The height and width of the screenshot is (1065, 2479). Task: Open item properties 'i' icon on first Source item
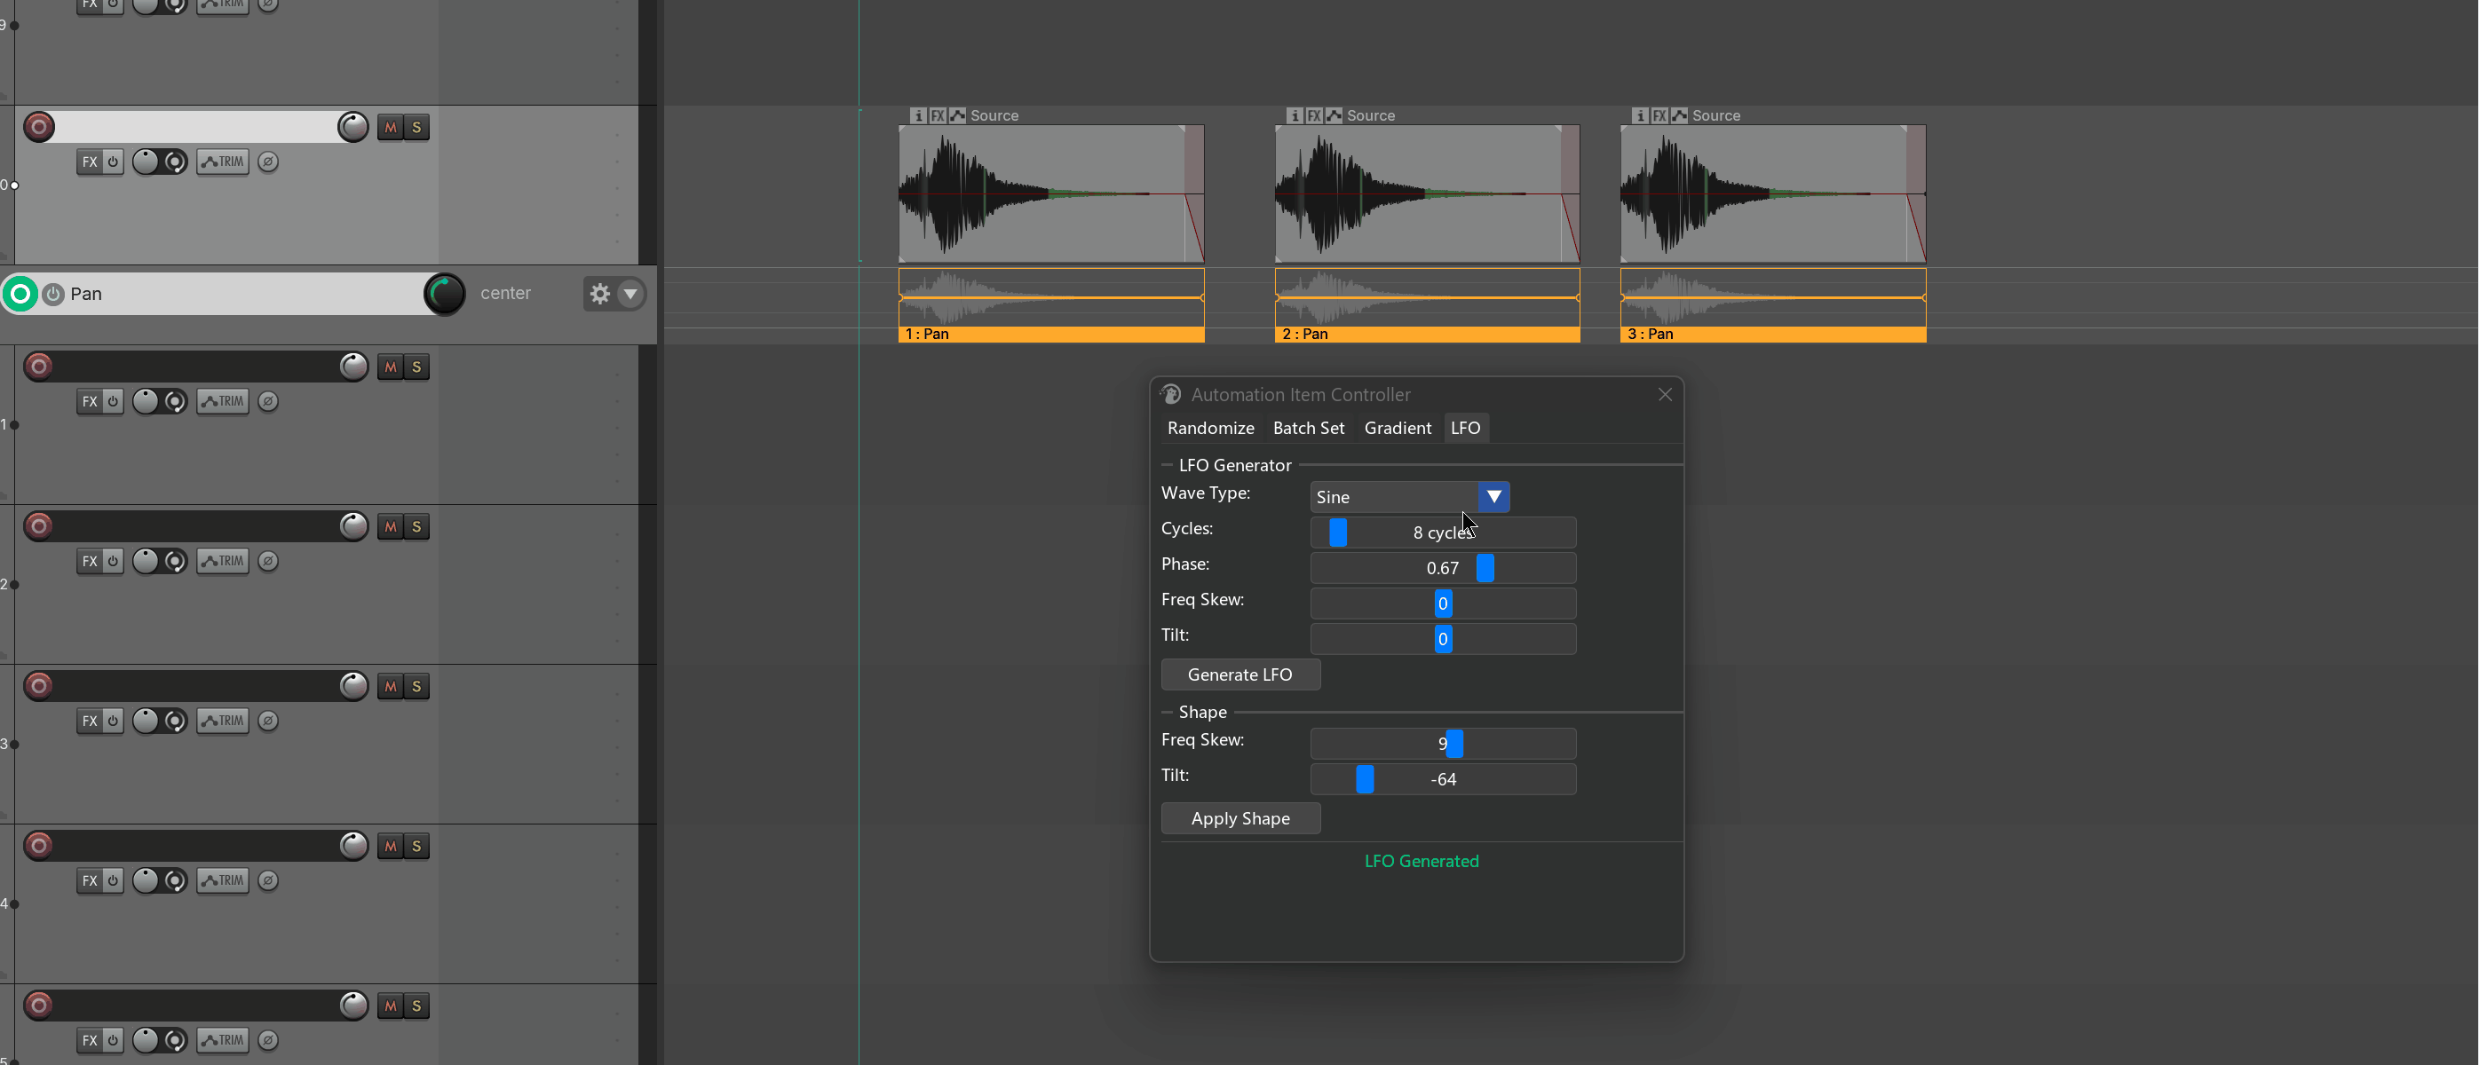tap(918, 115)
